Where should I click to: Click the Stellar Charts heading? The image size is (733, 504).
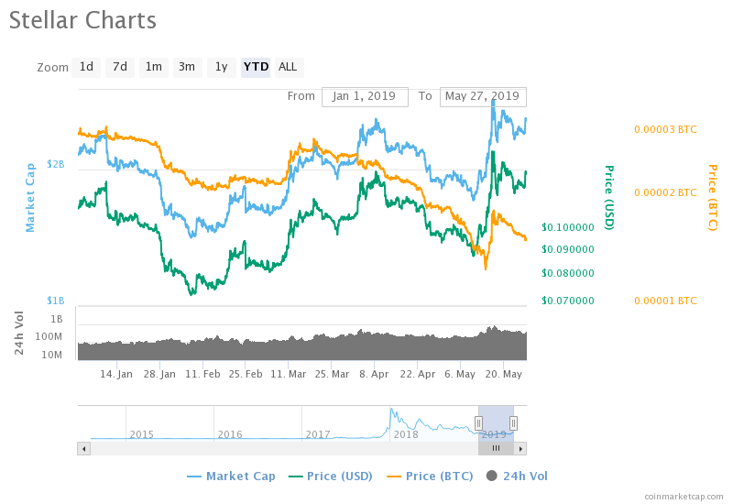(82, 20)
